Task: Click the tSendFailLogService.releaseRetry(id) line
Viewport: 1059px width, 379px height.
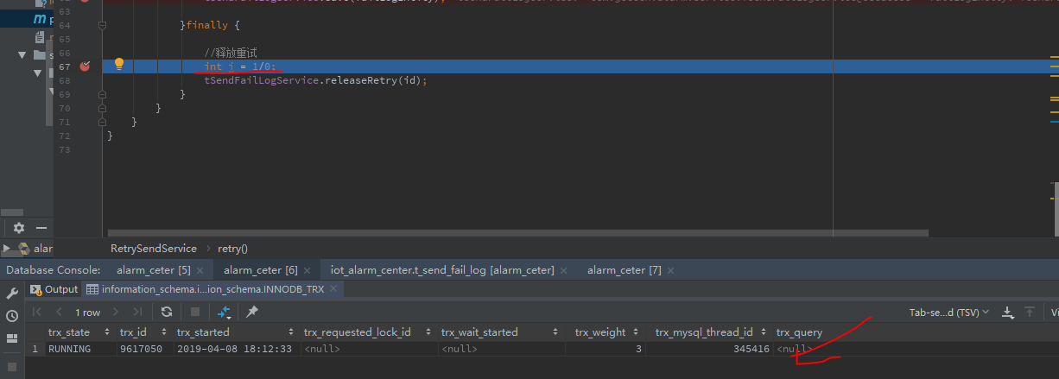Action: pos(315,80)
